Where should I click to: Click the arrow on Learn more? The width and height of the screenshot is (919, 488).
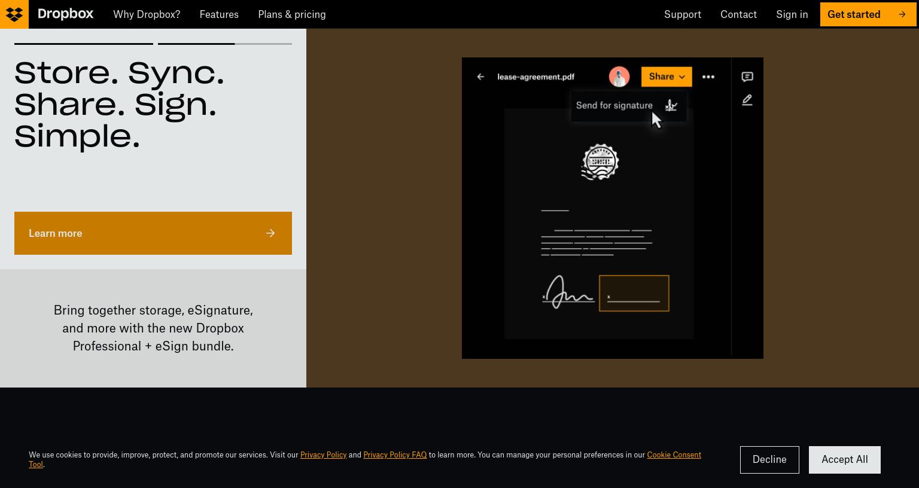[x=270, y=233]
